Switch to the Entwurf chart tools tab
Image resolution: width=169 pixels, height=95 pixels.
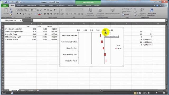tap(80, 6)
